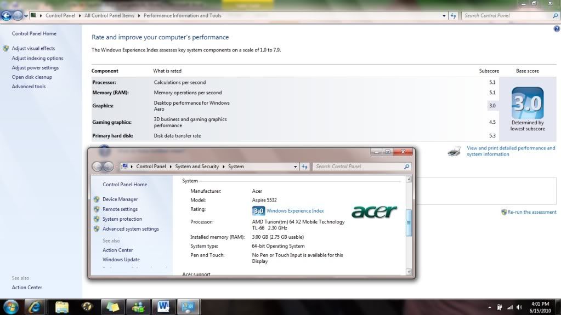
Task: Click back button in System window
Action: coord(97,167)
